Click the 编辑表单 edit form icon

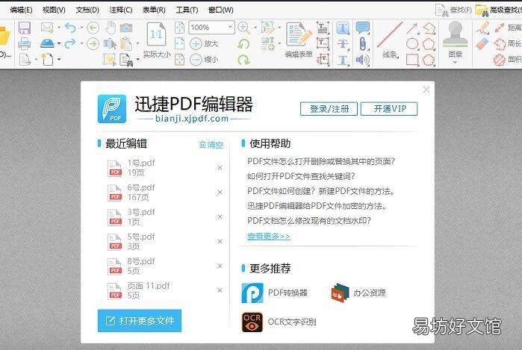point(299,40)
